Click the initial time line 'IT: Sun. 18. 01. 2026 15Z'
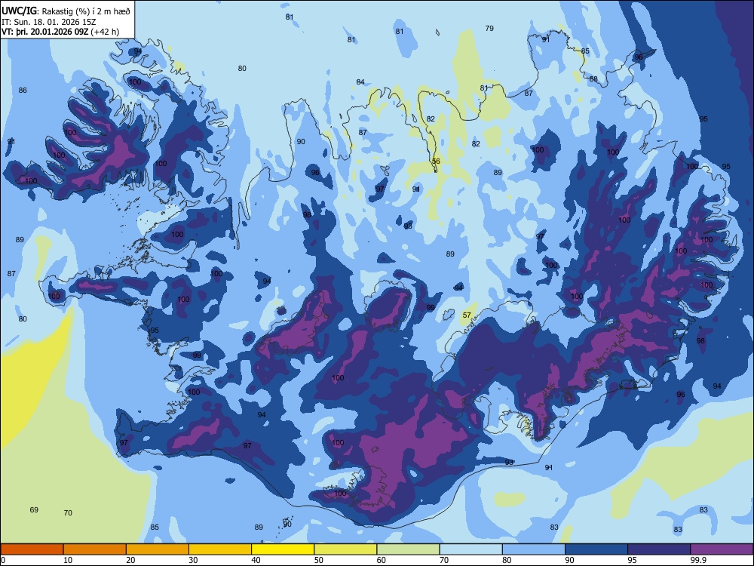Image resolution: width=754 pixels, height=566 pixels. tap(48, 22)
